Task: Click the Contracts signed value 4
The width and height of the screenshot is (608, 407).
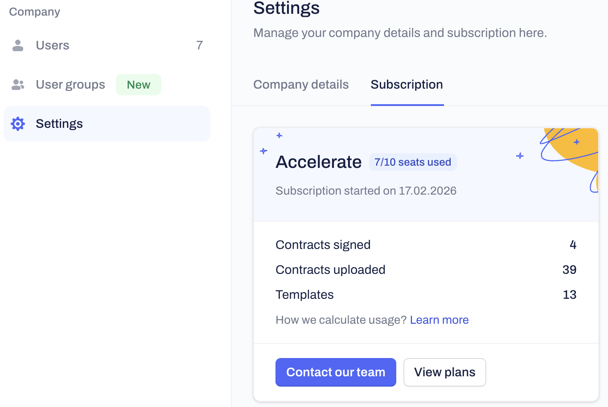Action: (x=573, y=245)
